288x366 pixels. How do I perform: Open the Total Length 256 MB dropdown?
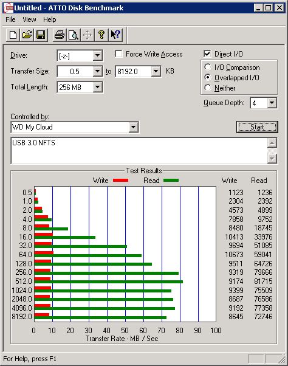click(x=97, y=88)
